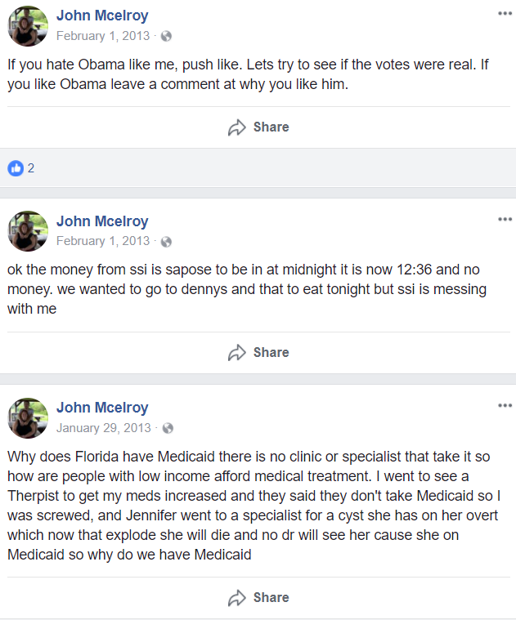Open three-dot menu on ssi money post
516x620 pixels.
(x=505, y=219)
